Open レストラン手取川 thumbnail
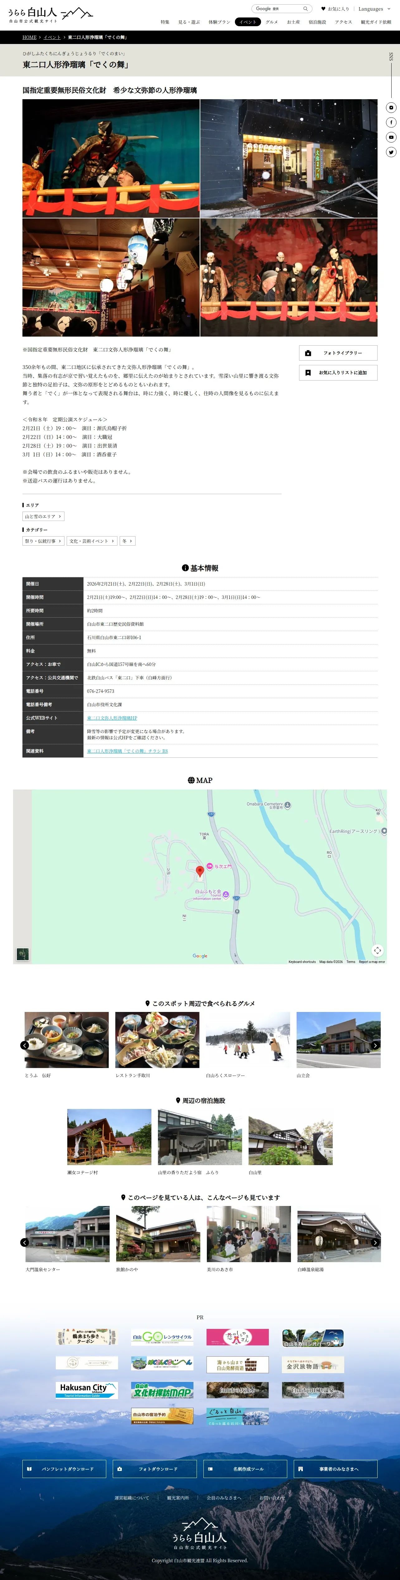The image size is (400, 1580). click(157, 1040)
